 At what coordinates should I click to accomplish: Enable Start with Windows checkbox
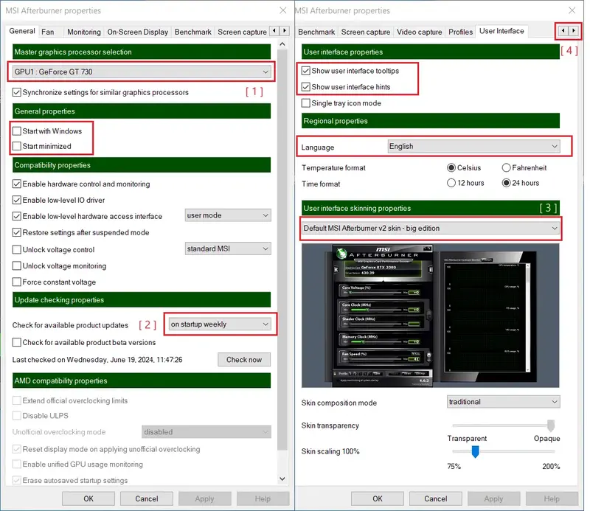pyautogui.click(x=17, y=131)
